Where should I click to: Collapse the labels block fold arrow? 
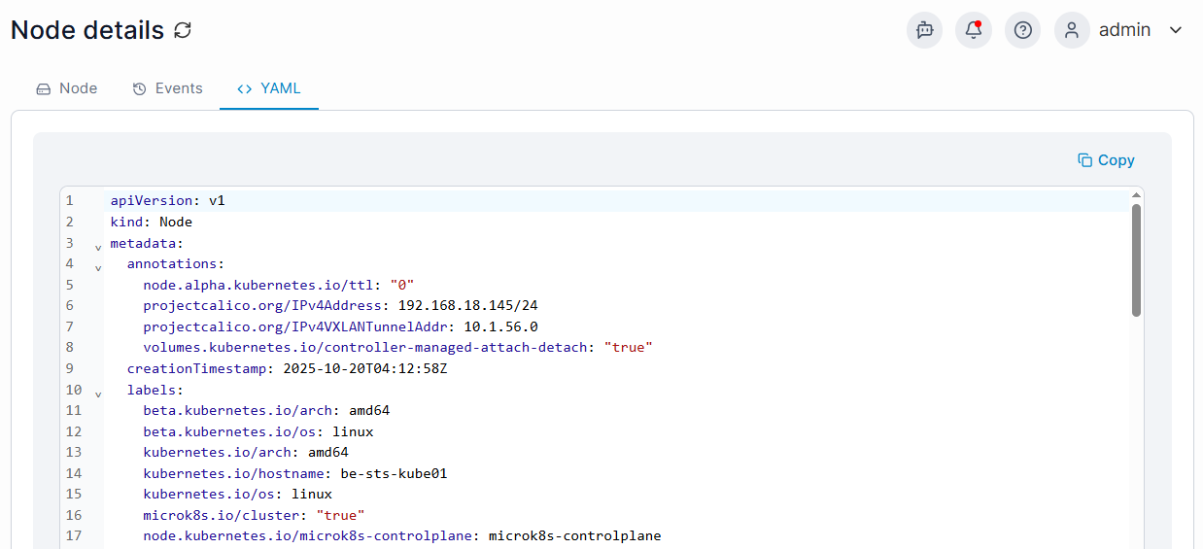tap(98, 393)
